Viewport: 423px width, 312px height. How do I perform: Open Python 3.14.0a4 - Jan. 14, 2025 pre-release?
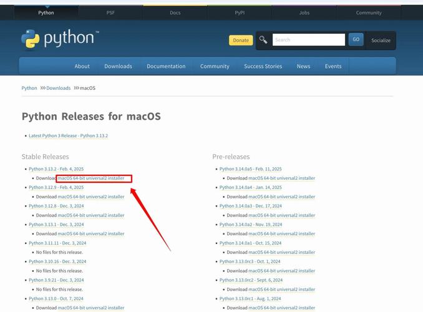[251, 187]
